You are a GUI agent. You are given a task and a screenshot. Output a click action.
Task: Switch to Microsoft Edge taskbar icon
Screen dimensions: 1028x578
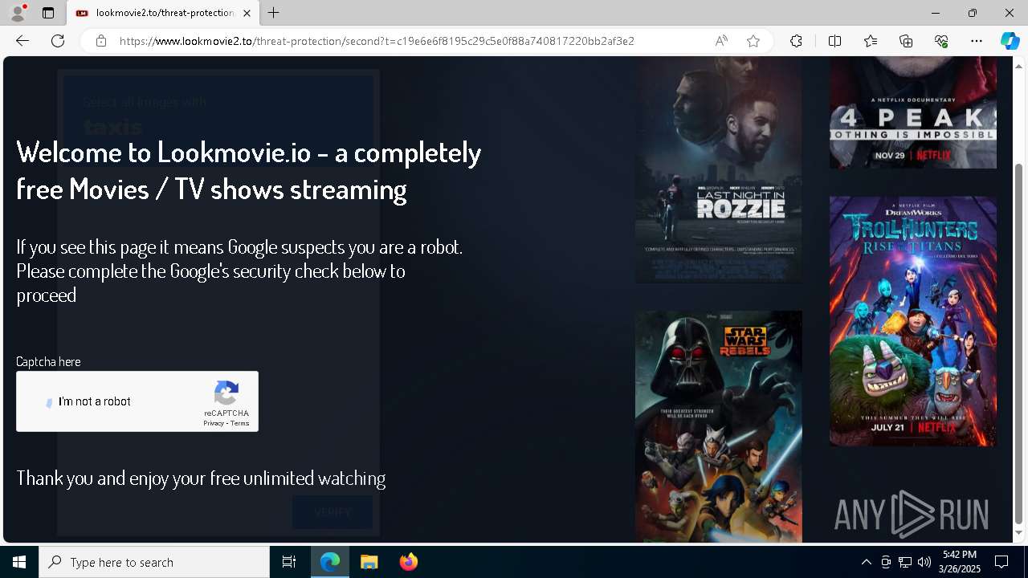click(x=330, y=562)
